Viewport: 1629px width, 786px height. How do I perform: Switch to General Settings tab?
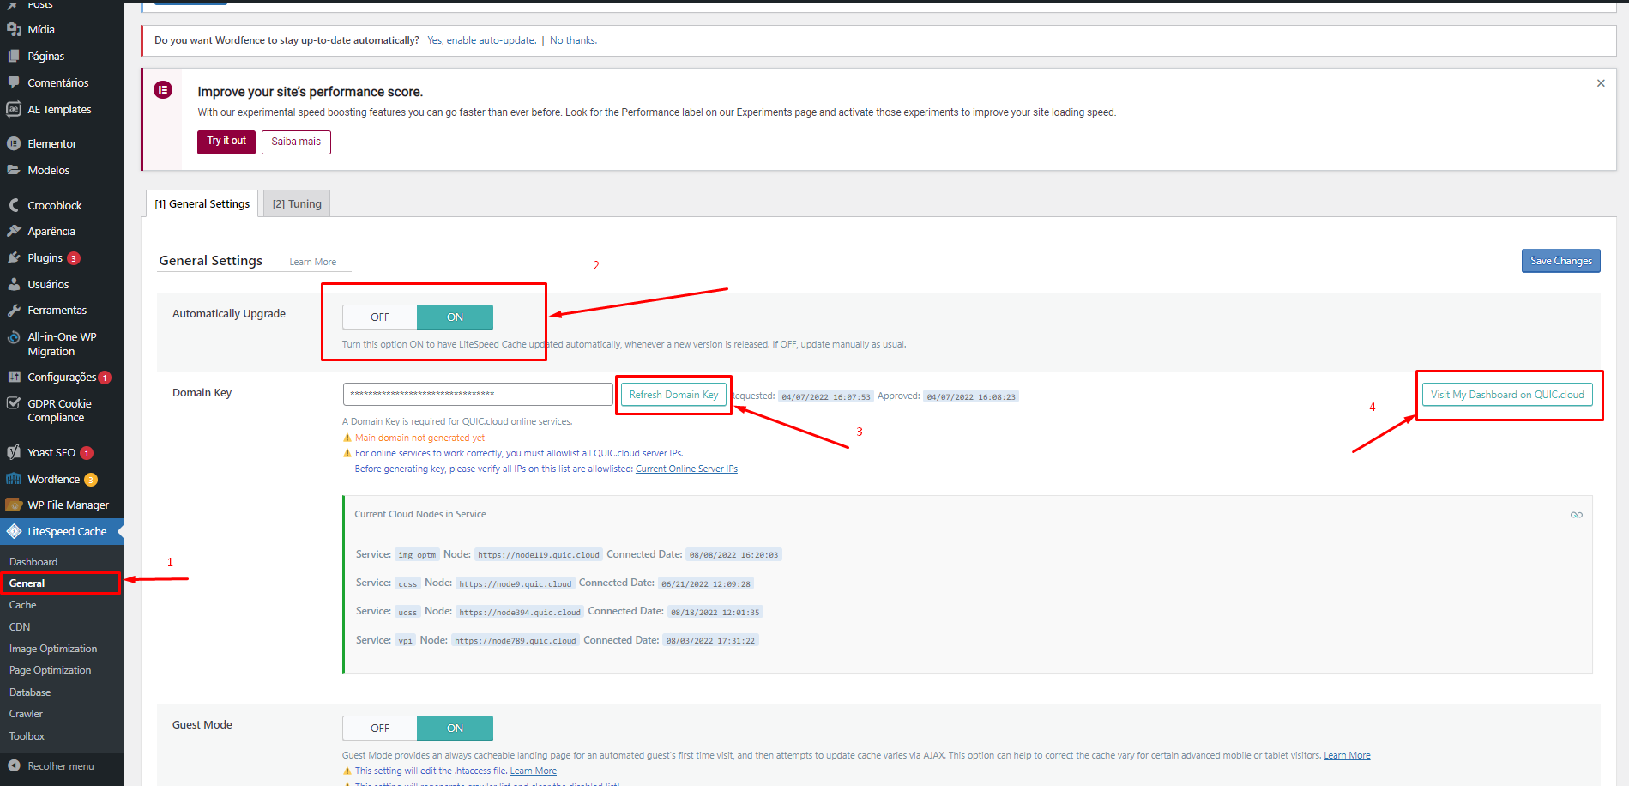202,203
